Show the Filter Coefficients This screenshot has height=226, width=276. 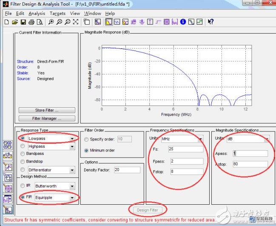175,22
